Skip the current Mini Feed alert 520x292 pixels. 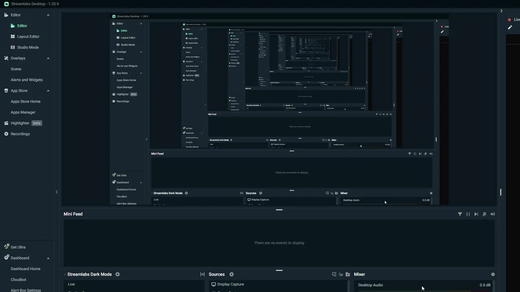[476, 214]
